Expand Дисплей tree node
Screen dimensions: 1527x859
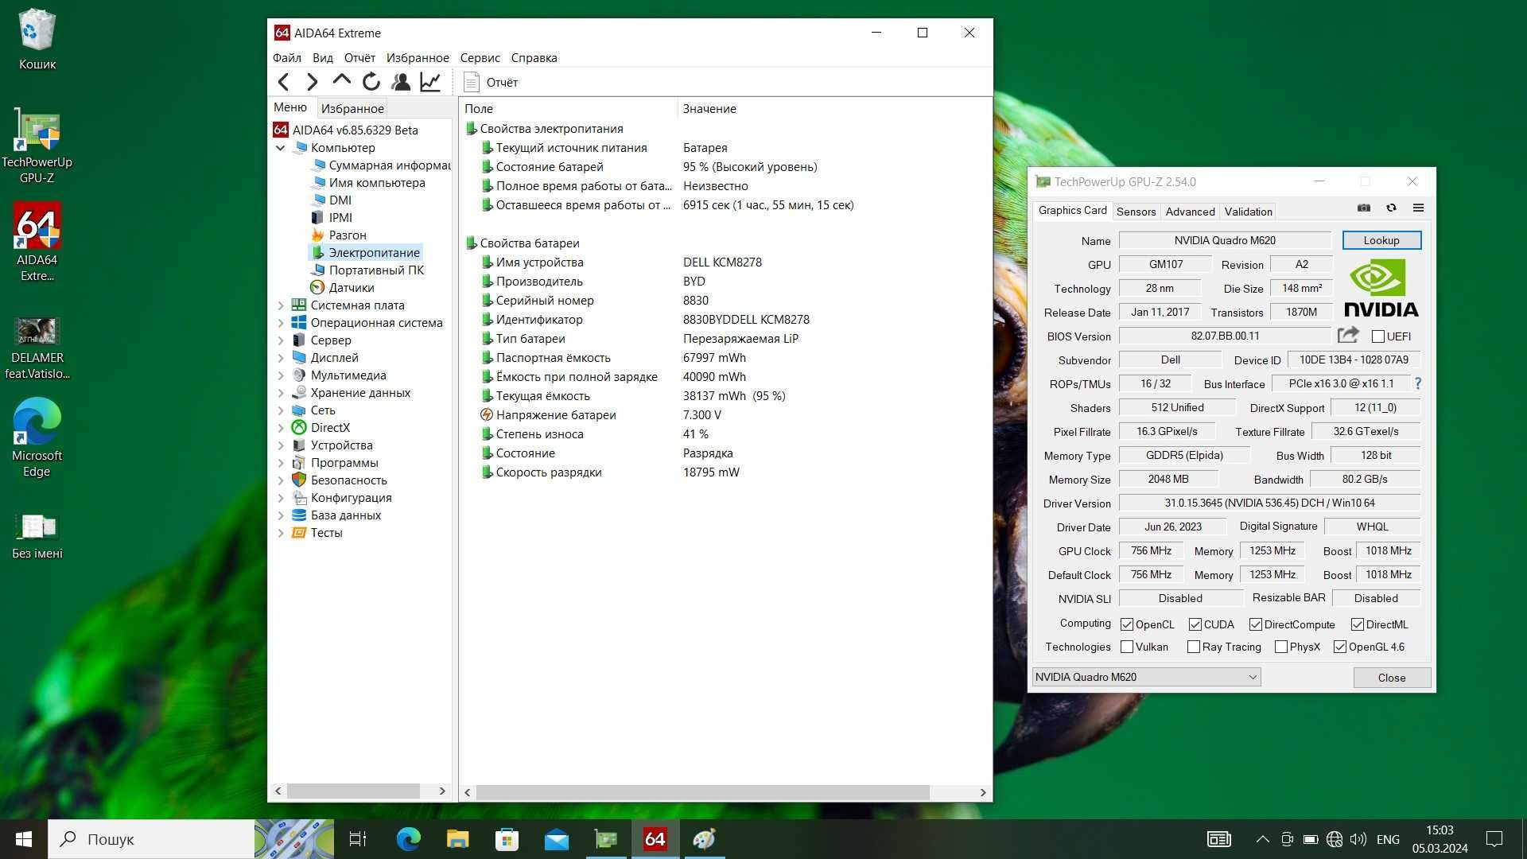(x=280, y=358)
